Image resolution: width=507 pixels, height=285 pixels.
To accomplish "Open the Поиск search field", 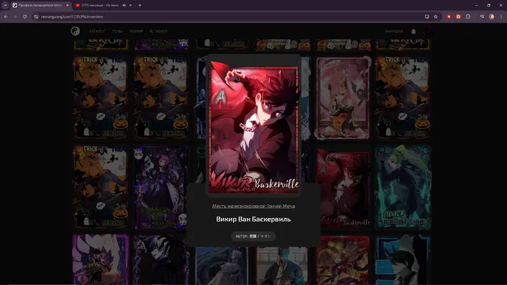I will [158, 31].
